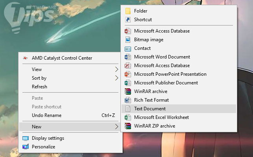Expand the View submenu arrow
253x157 pixels.
116,69
